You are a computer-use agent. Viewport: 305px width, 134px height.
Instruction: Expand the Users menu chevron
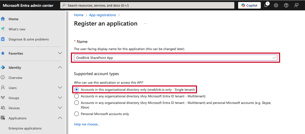[x=60, y=88]
